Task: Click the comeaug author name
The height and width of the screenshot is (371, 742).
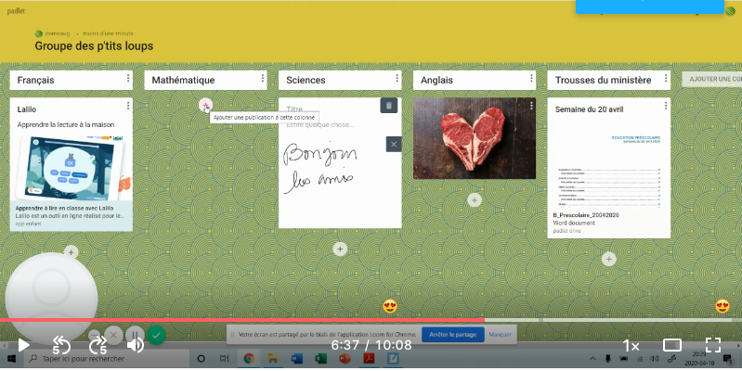Action: coord(58,33)
